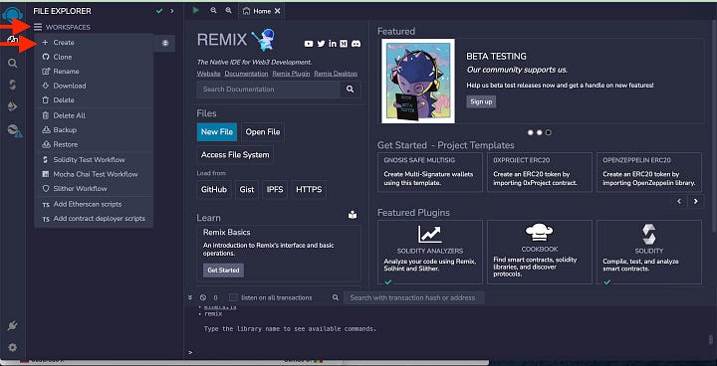Open the Remix Desktop link
The image size is (717, 366).
coord(337,74)
